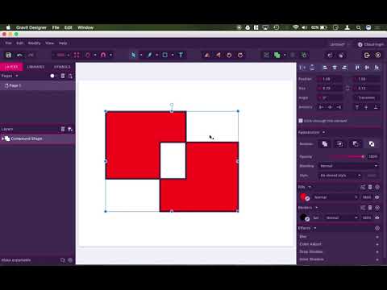Open the app Modify menu
Viewport: 387px width, 290px height.
point(34,43)
